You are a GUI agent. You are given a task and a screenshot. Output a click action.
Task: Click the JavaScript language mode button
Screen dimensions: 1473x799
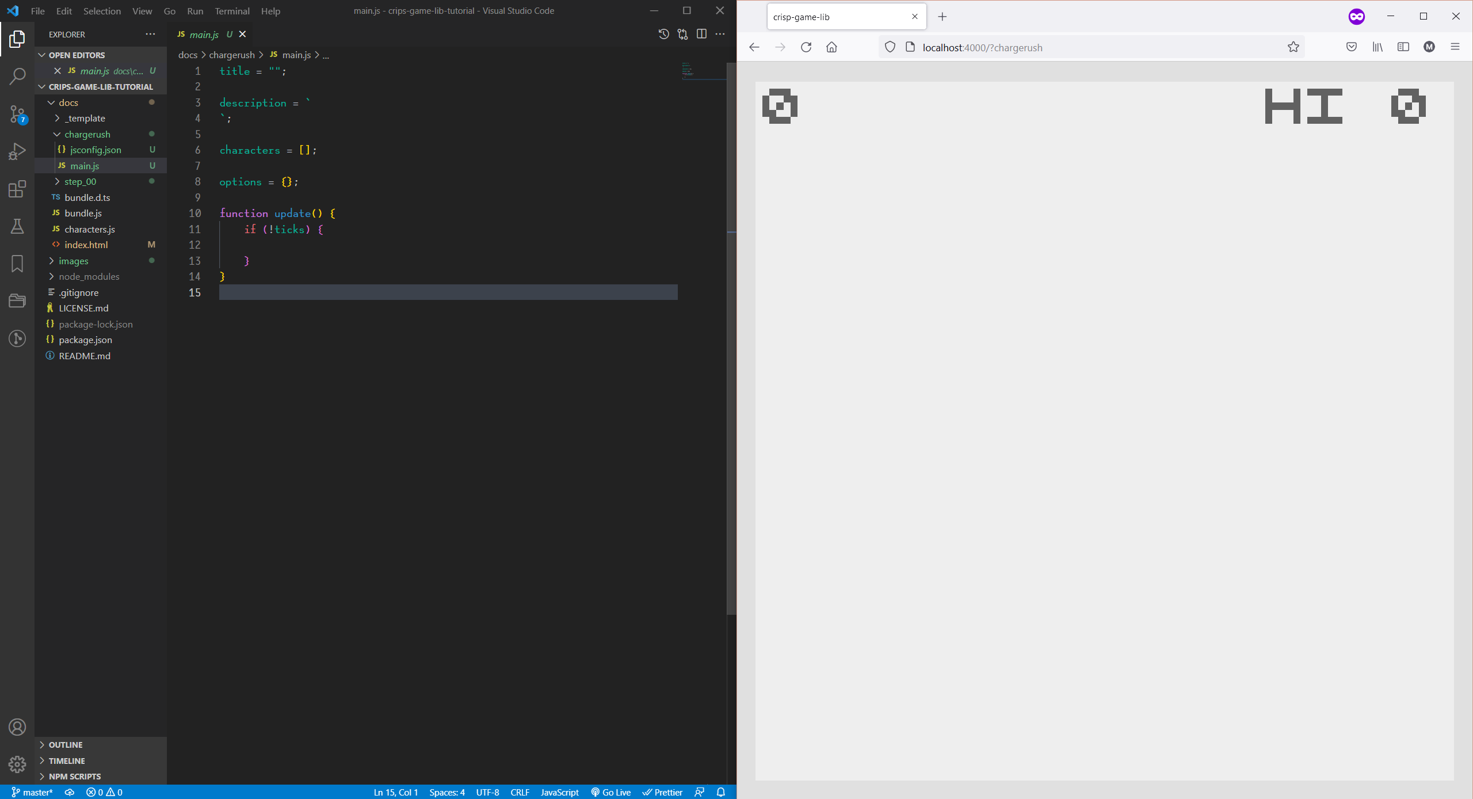pyautogui.click(x=559, y=792)
